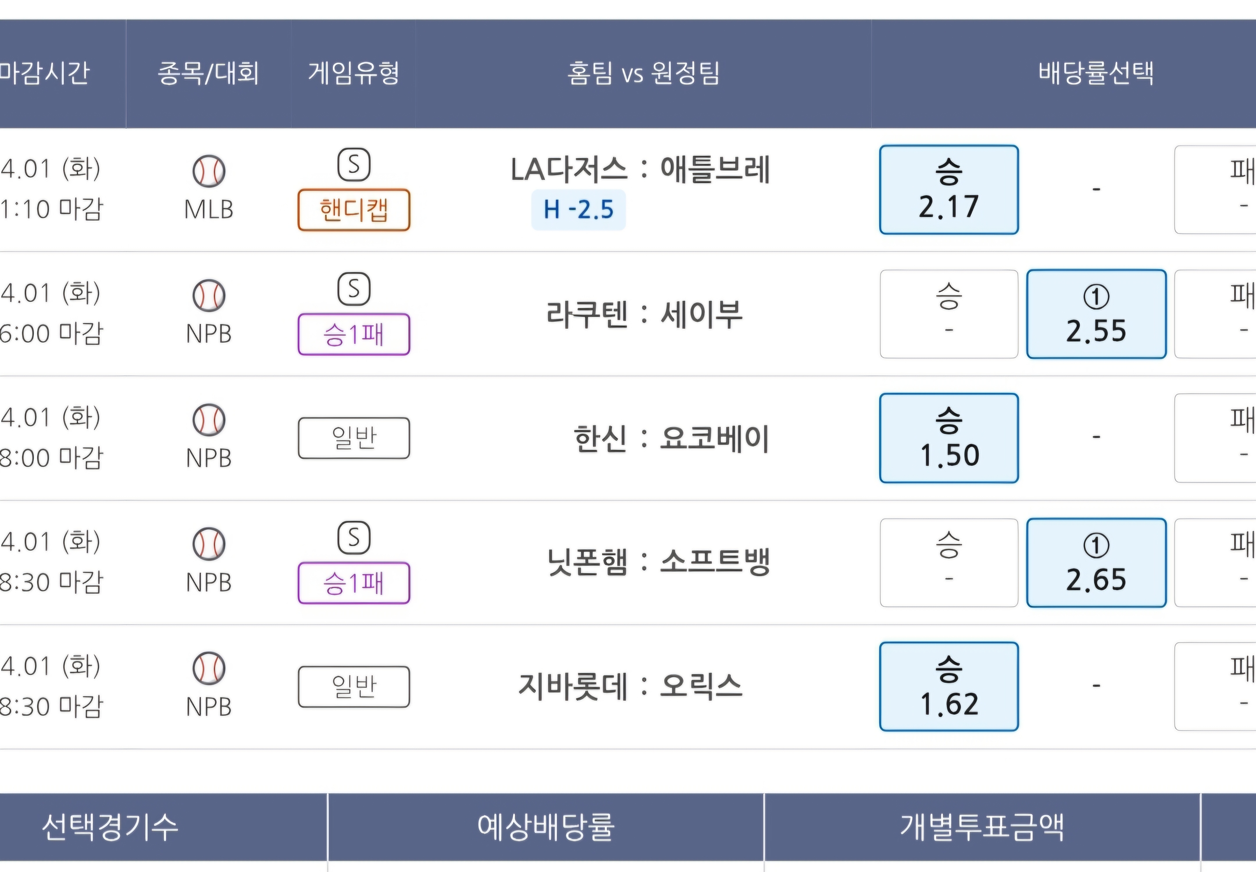Screen dimensions: 1256x872
Task: Click the baseball icon in 지바롯데 vs 오릭스 row
Action: [x=209, y=668]
